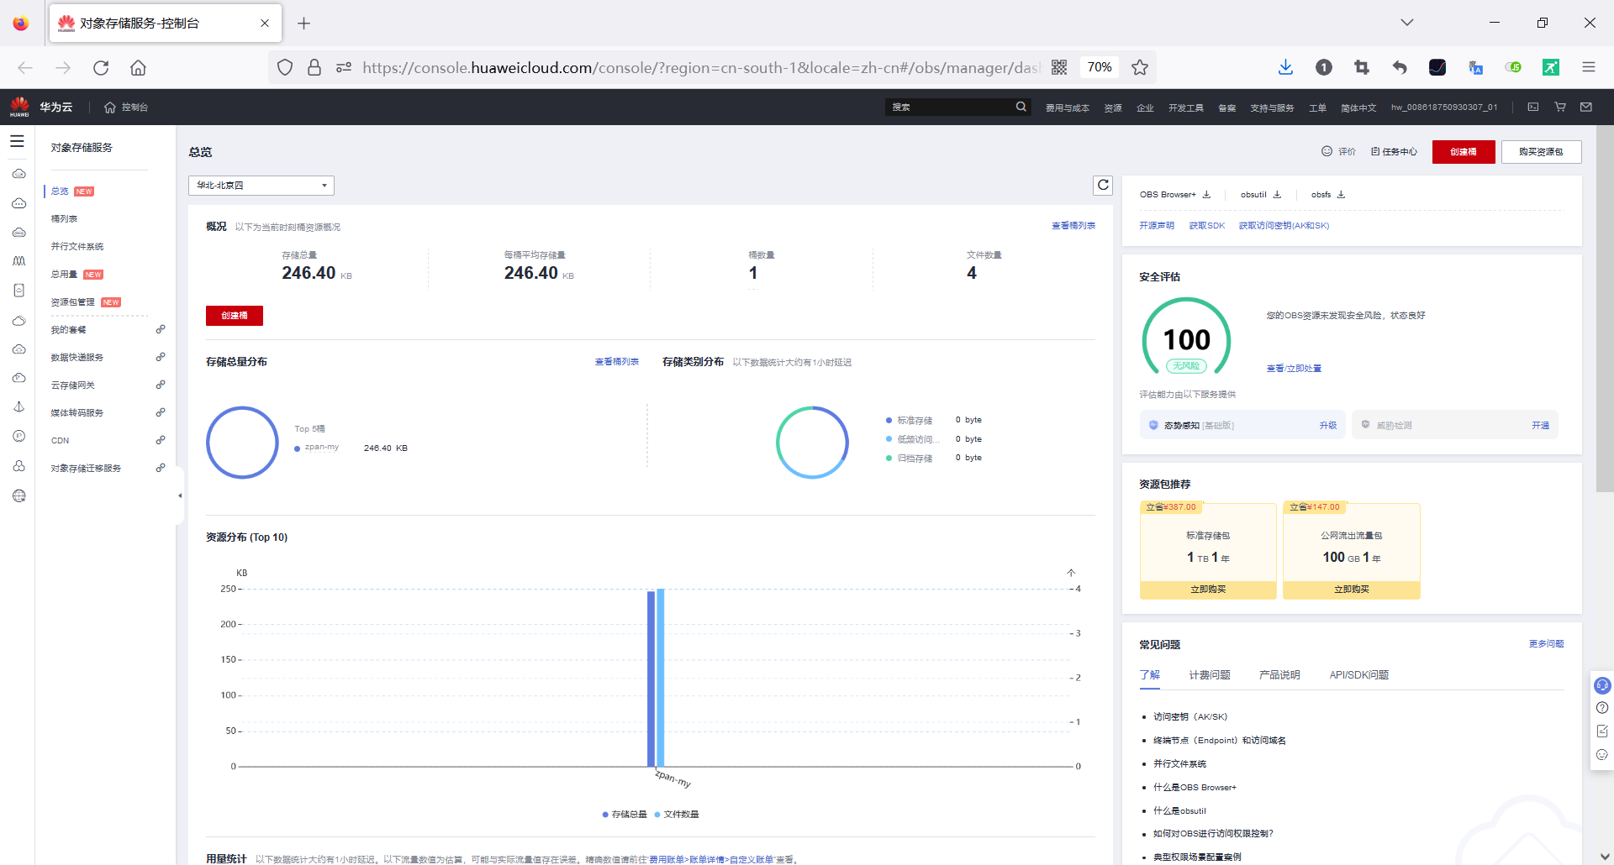
Task: Open the shopping cart icon in header
Action: pyautogui.click(x=1560, y=107)
